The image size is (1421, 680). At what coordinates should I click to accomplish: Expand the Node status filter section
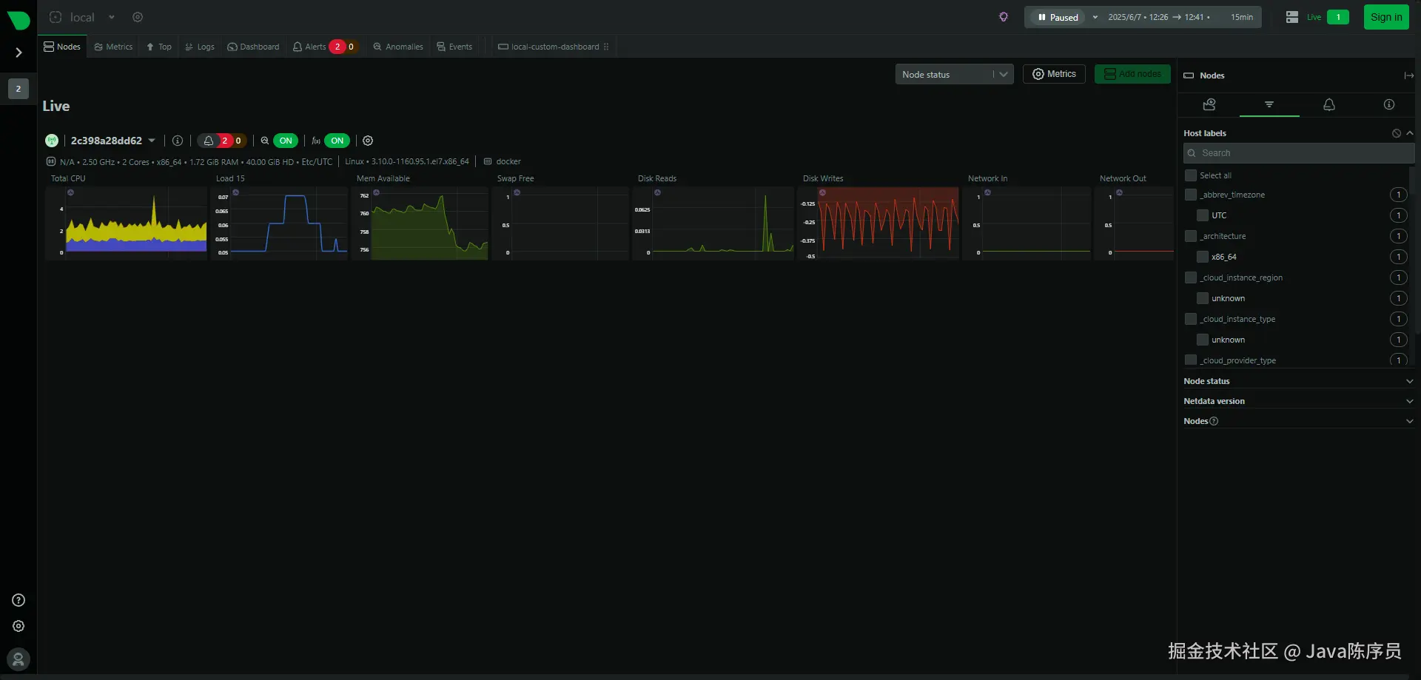[1299, 381]
